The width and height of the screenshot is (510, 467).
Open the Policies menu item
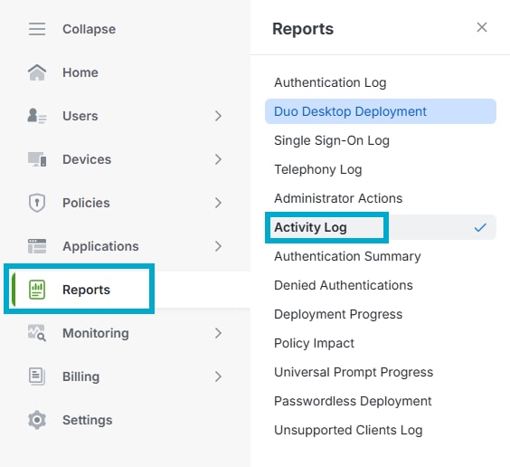coord(86,203)
